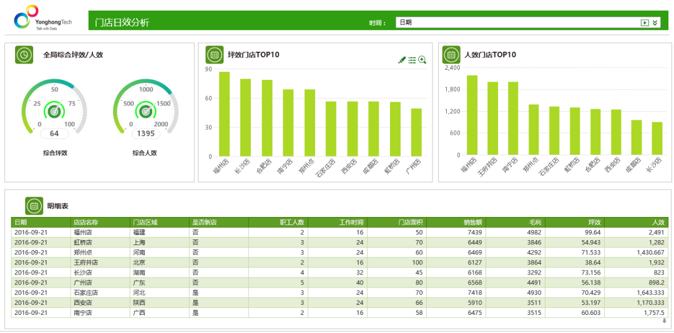Click the gross profit value 4982
This screenshot has height=333, width=674.
click(515, 232)
